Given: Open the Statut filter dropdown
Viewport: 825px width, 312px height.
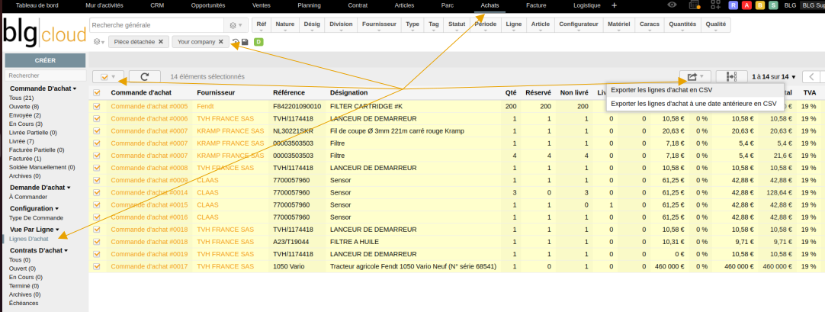Looking at the screenshot, I should pos(457,26).
